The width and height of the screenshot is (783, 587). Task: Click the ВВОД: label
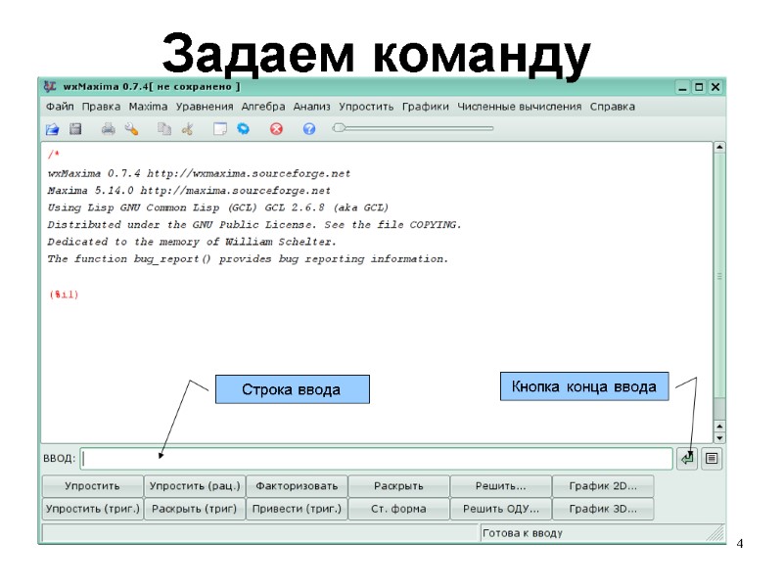point(60,458)
